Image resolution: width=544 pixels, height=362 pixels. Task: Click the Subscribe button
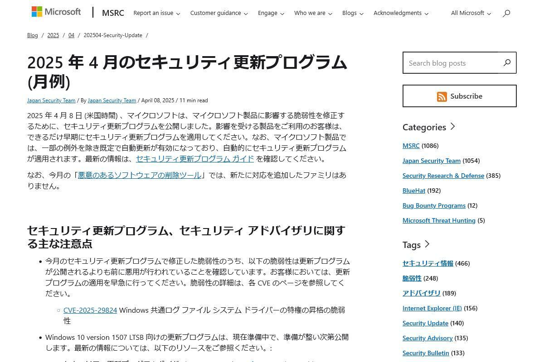pos(459,96)
